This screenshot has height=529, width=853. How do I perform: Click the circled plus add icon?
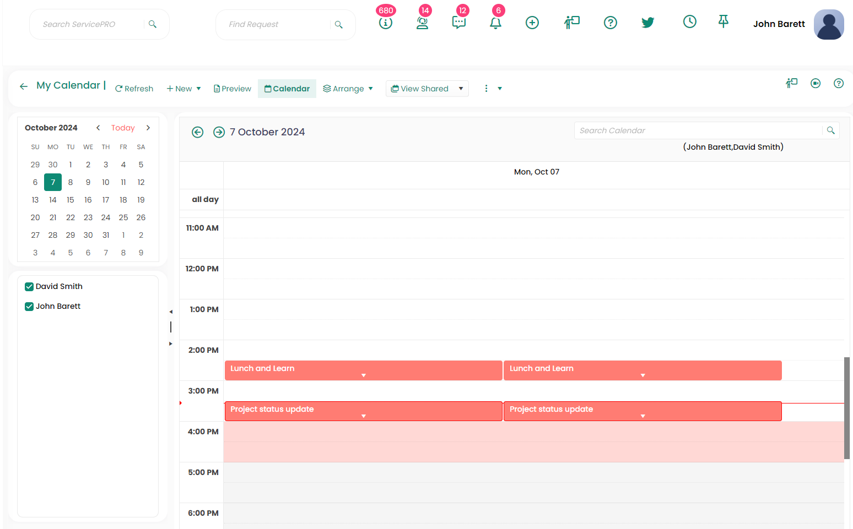[x=532, y=23]
